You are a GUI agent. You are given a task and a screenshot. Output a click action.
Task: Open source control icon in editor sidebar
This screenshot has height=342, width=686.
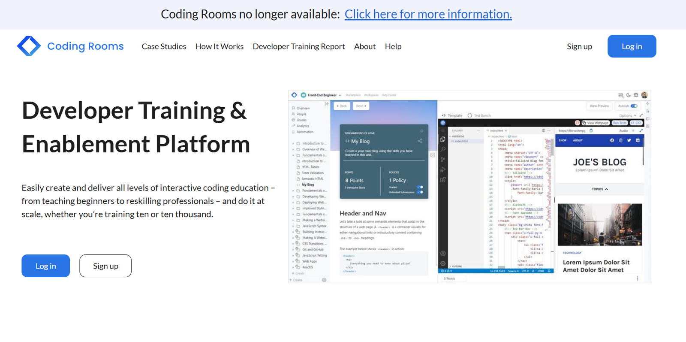tap(443, 159)
